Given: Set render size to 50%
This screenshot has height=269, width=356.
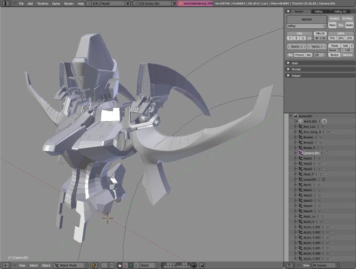Looking at the screenshot, I should click(x=342, y=38).
